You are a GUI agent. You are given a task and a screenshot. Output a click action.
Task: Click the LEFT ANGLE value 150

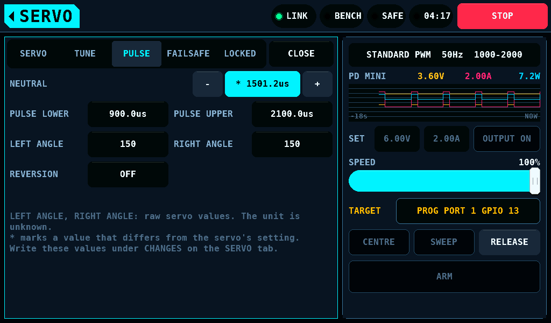click(x=128, y=144)
